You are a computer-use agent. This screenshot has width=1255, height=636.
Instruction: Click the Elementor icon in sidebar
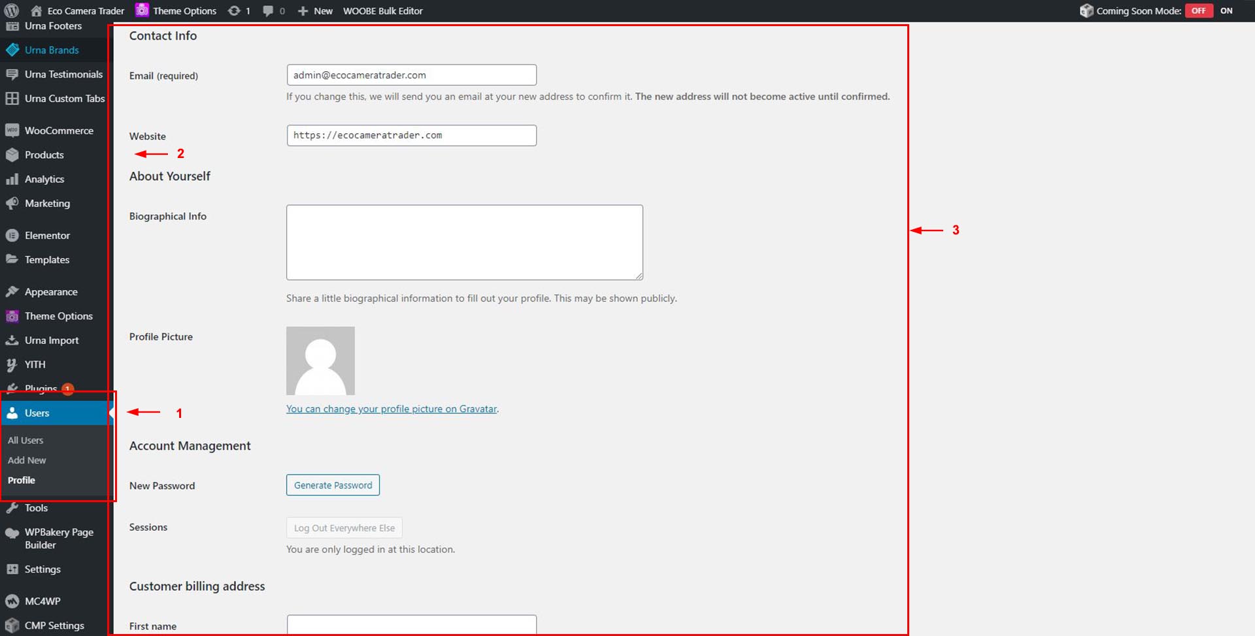coord(12,236)
